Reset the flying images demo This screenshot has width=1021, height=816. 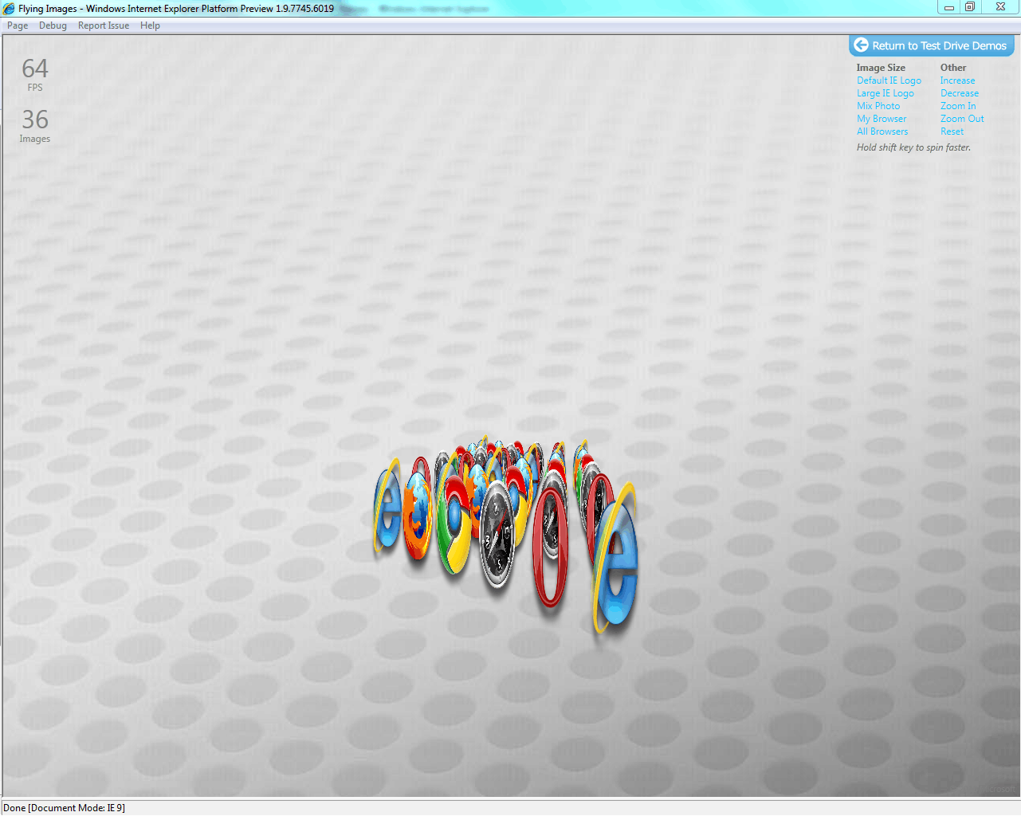(952, 131)
